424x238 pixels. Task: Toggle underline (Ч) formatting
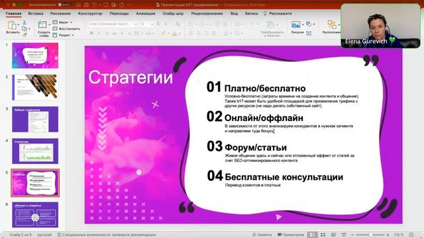(x=107, y=34)
